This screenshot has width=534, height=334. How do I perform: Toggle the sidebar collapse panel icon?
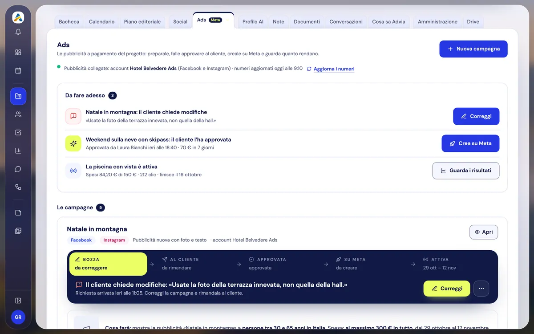(x=18, y=301)
